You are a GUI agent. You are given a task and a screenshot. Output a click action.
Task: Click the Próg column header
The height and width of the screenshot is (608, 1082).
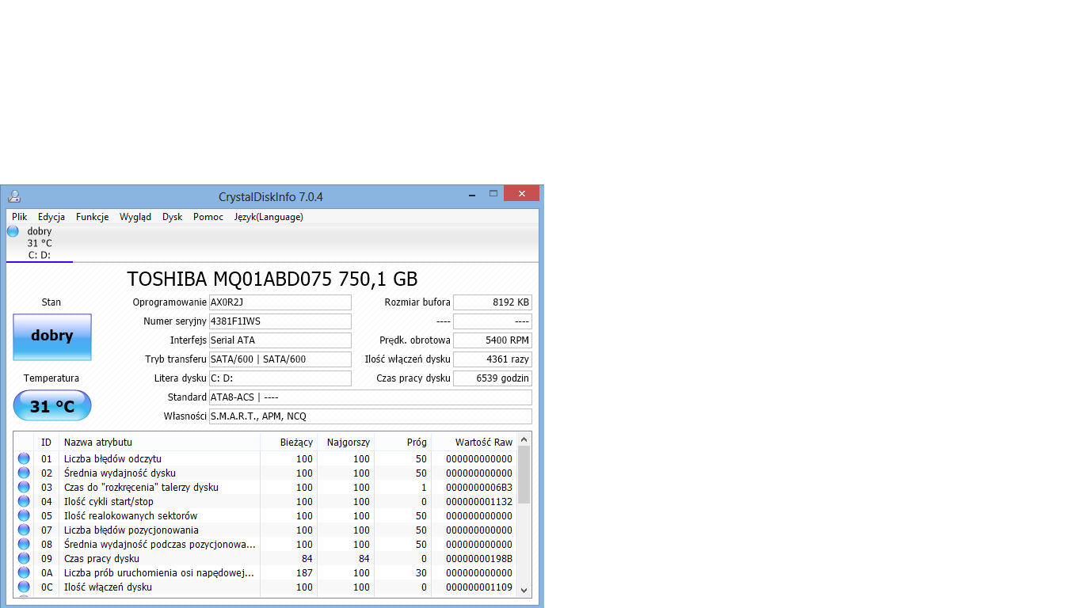(x=403, y=442)
